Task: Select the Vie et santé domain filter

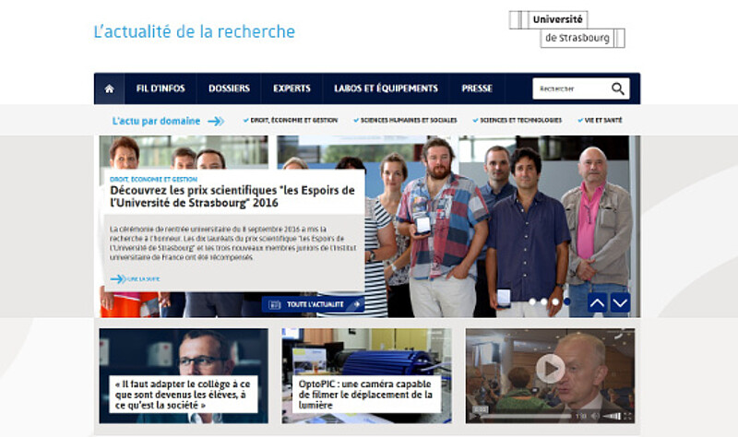Action: (x=601, y=121)
